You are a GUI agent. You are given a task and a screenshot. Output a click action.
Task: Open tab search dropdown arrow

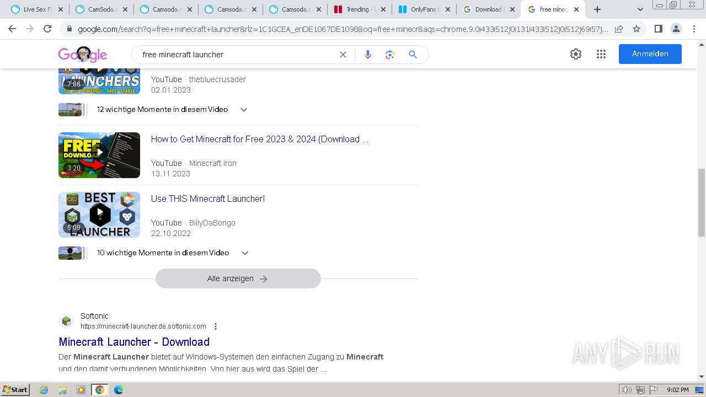[640, 9]
